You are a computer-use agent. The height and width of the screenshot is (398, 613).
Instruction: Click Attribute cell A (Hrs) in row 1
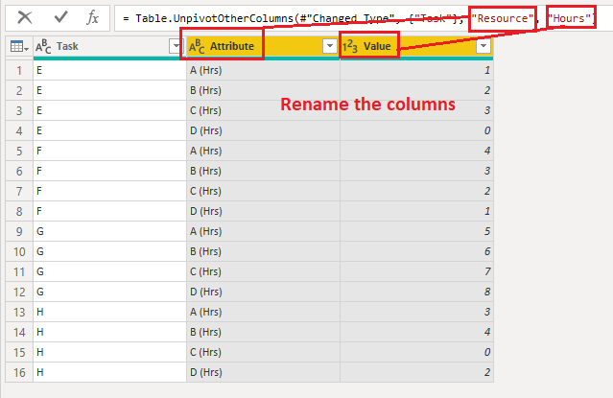263,70
